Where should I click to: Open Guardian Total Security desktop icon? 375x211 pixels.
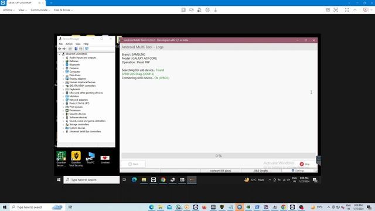(76, 159)
